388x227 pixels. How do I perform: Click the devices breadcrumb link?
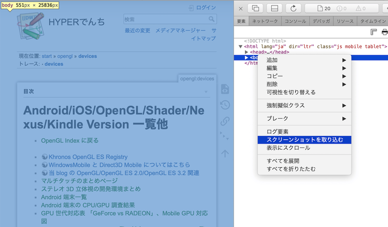point(88,56)
